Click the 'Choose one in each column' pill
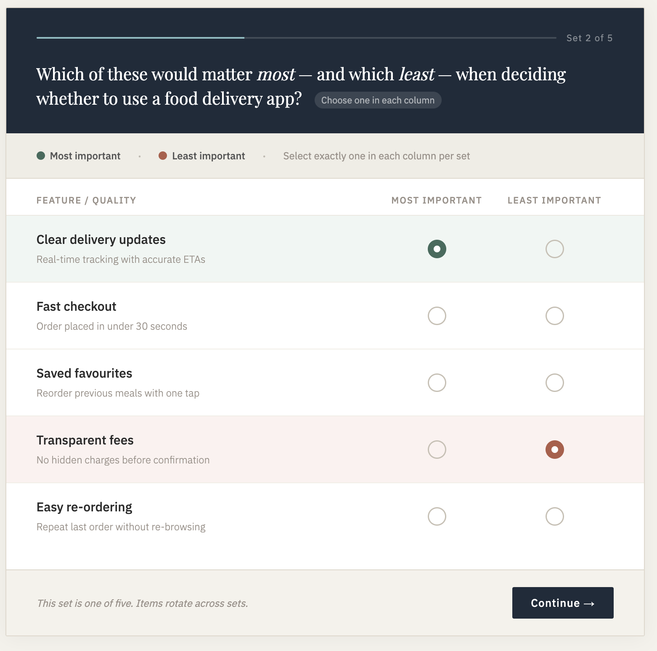This screenshot has width=657, height=651. pyautogui.click(x=378, y=100)
